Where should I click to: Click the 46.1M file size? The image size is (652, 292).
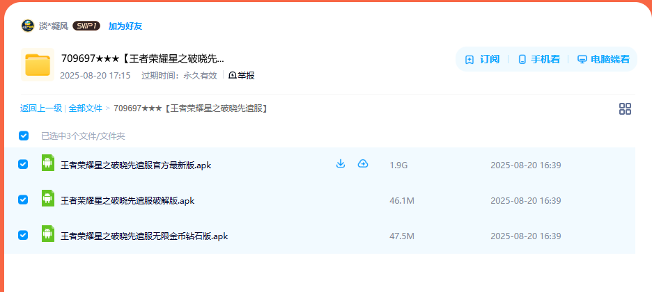tap(402, 201)
